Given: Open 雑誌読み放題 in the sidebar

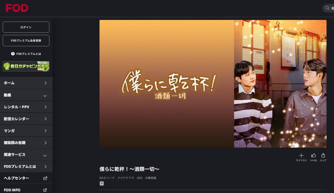Looking at the screenshot, I should pyautogui.click(x=26, y=143).
